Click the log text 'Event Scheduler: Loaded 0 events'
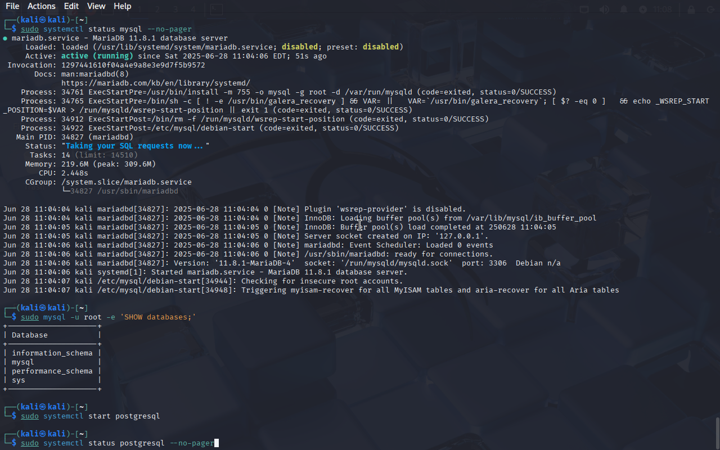 421,245
